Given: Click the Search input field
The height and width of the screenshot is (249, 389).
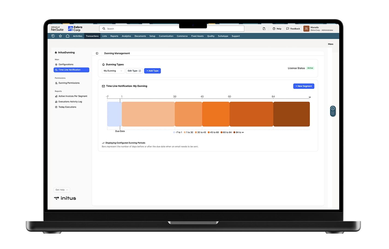Looking at the screenshot, I should 172,29.
